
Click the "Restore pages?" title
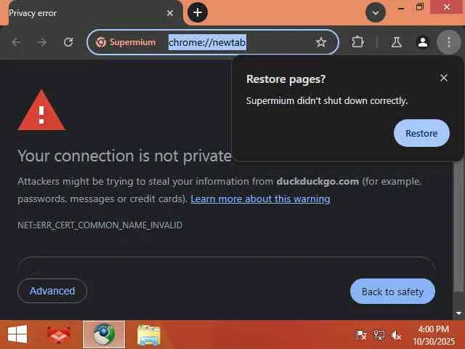(x=286, y=79)
